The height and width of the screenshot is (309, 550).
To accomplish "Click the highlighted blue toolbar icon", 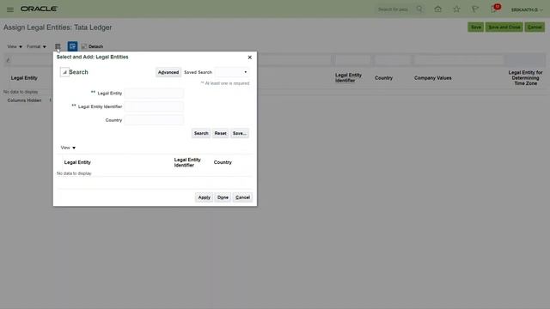I will [x=72, y=46].
